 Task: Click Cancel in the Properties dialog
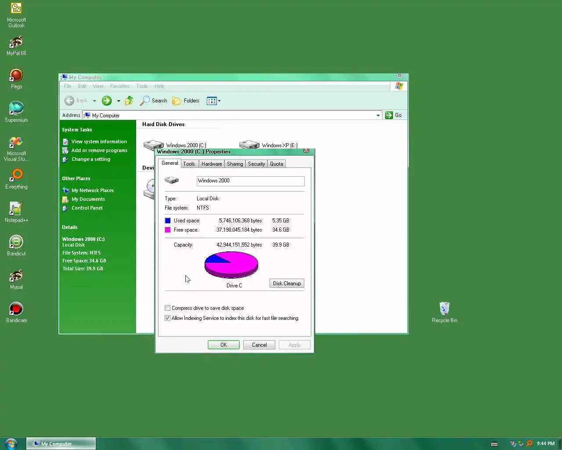coord(259,345)
